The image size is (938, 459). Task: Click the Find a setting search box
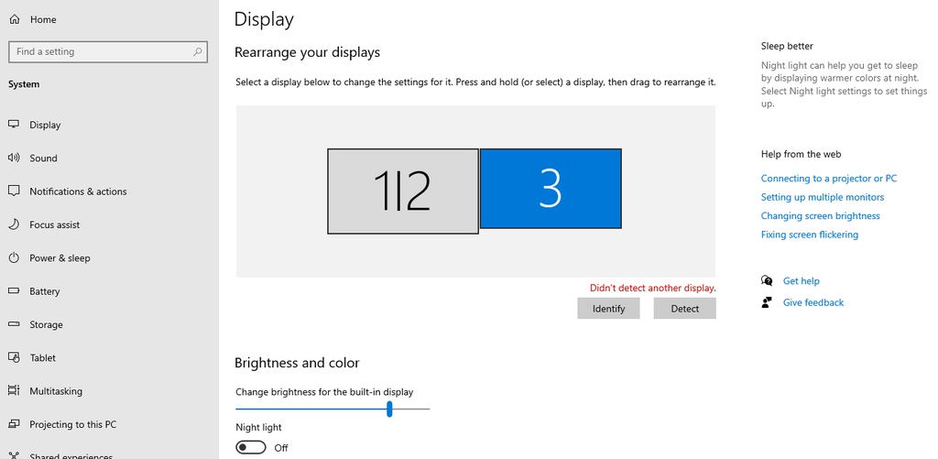click(x=101, y=52)
